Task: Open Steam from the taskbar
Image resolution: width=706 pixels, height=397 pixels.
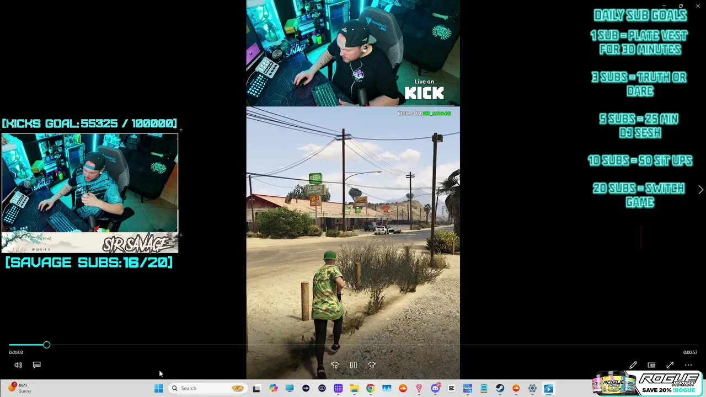Action: point(500,388)
